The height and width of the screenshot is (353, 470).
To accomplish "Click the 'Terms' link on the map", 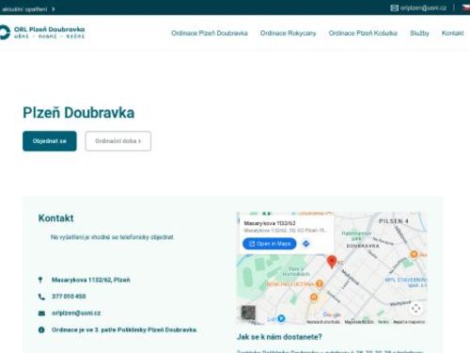I will point(383,322).
